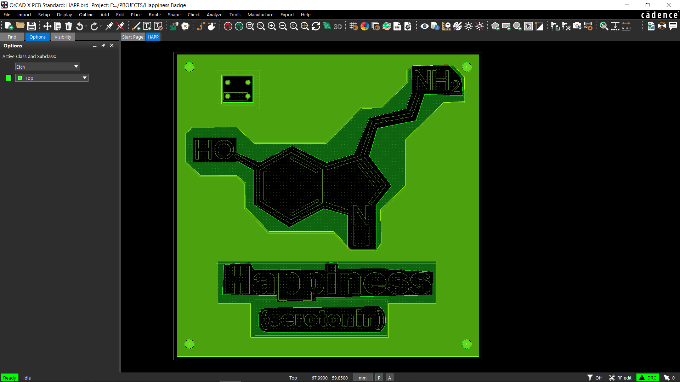Select the Slide tool hand icon
The width and height of the screenshot is (680, 382).
pos(212,26)
